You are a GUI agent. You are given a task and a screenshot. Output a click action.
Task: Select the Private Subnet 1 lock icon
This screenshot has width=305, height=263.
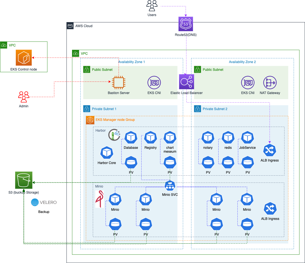point(87,109)
